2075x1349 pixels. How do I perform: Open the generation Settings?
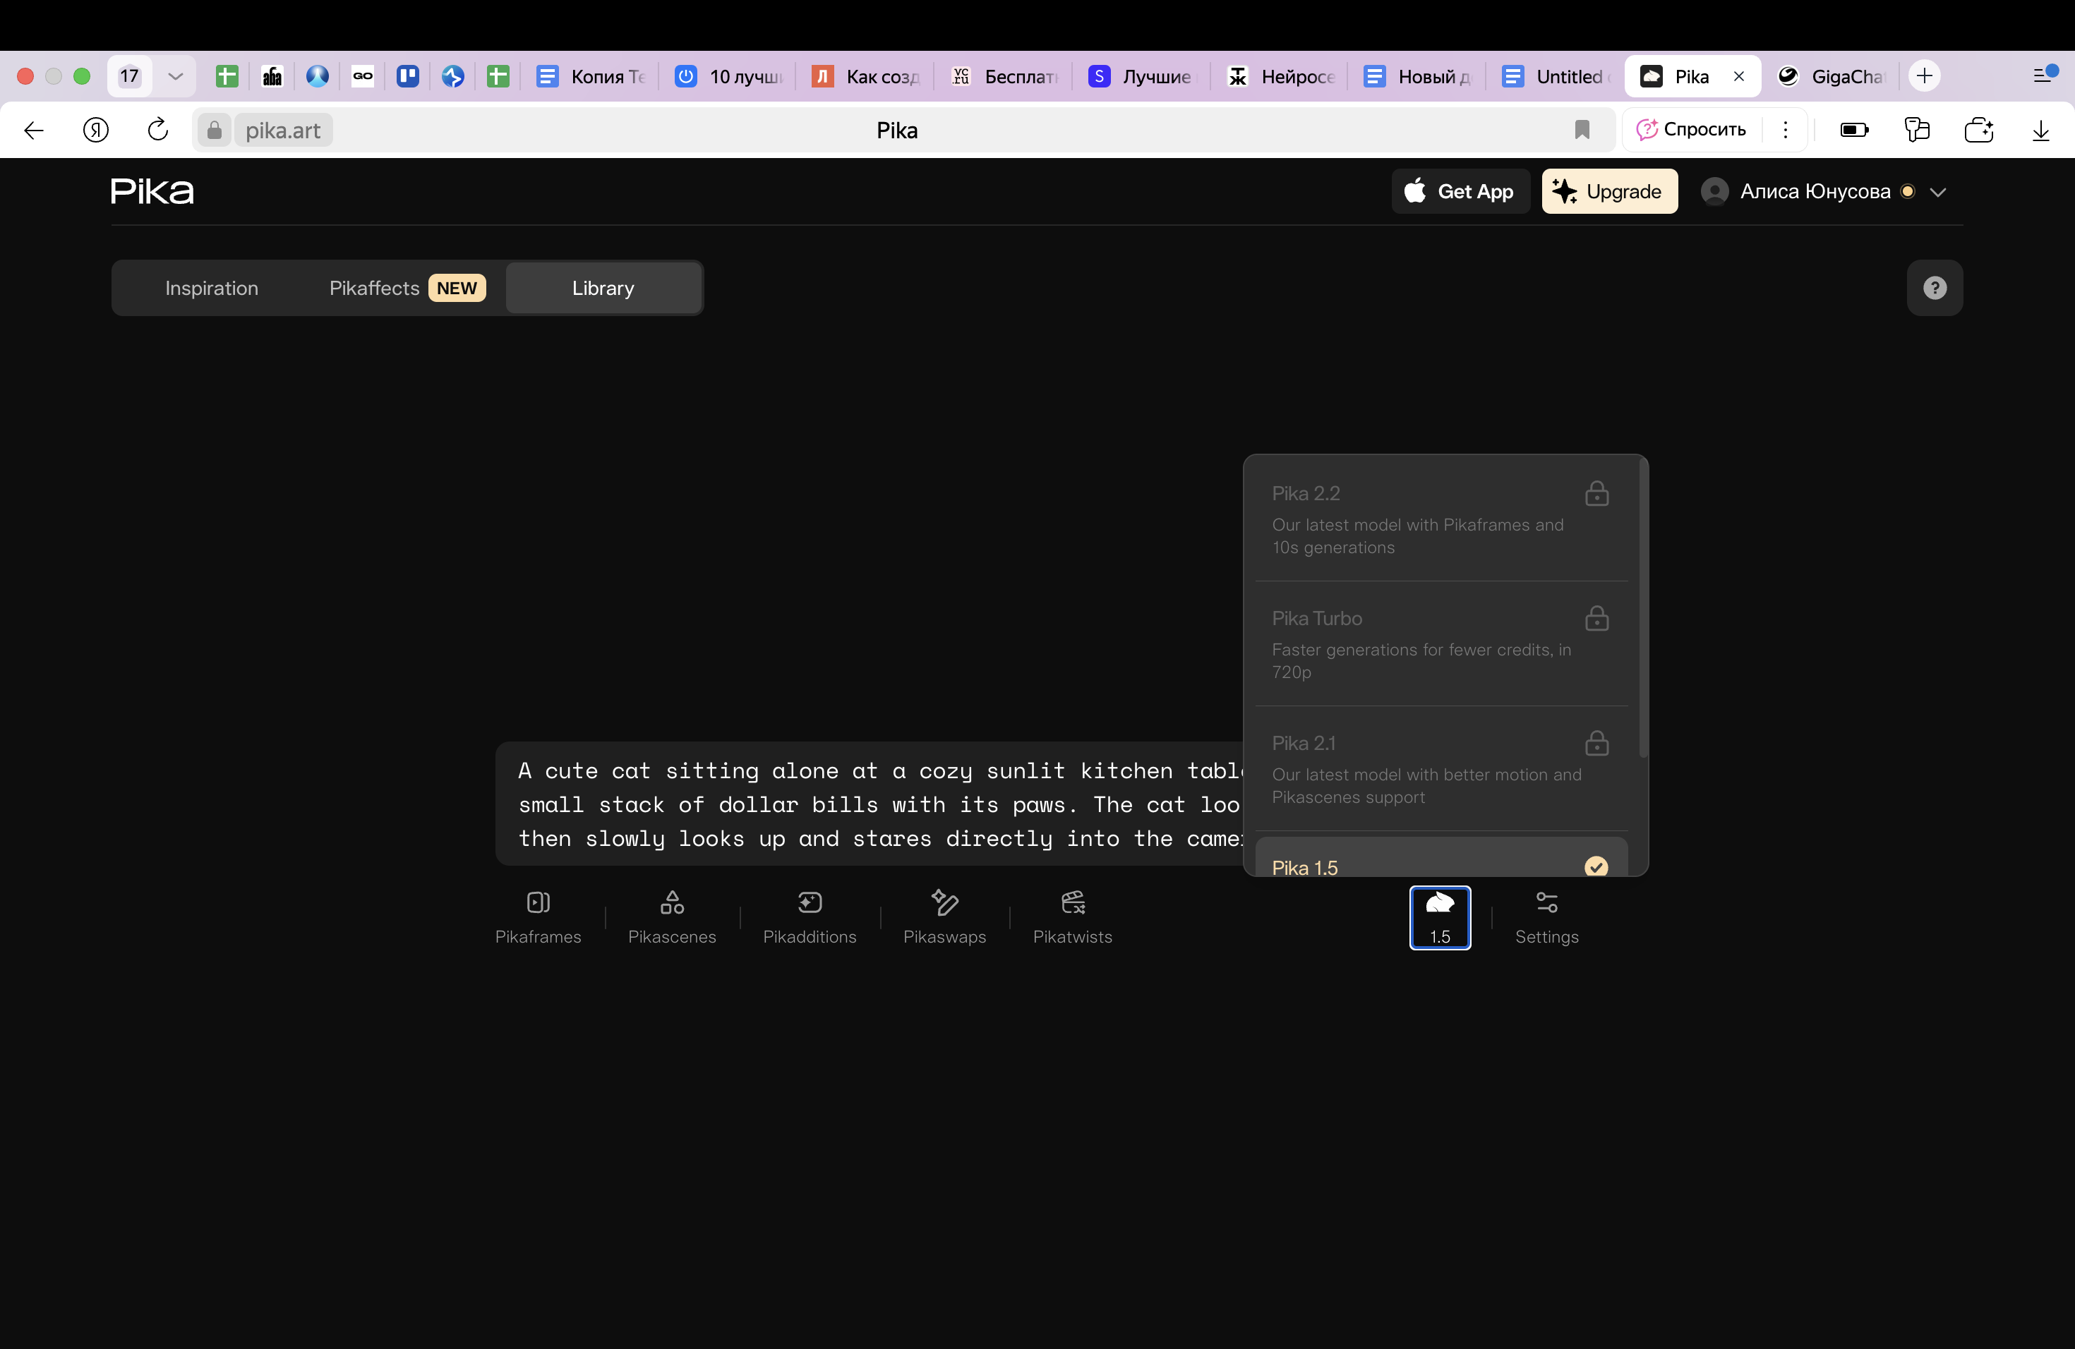(x=1546, y=917)
